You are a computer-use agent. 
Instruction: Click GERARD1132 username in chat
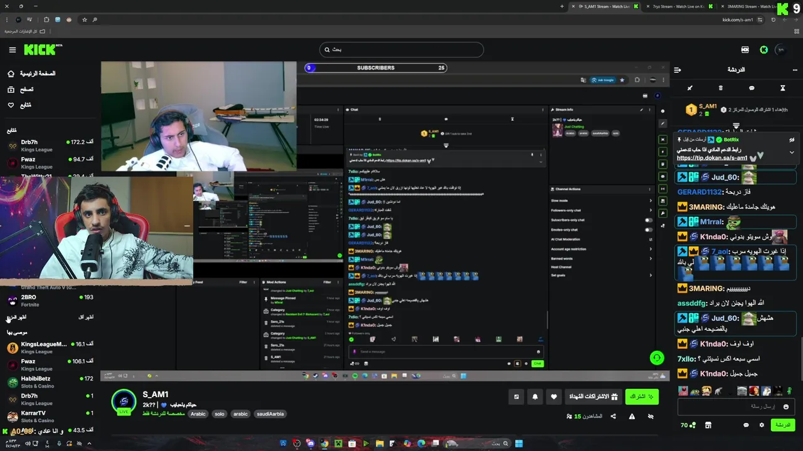coord(699,192)
